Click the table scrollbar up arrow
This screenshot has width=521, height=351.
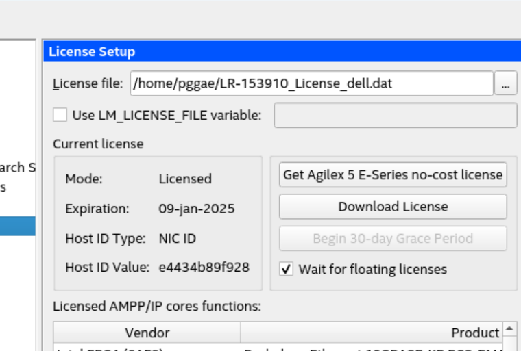[510, 329]
